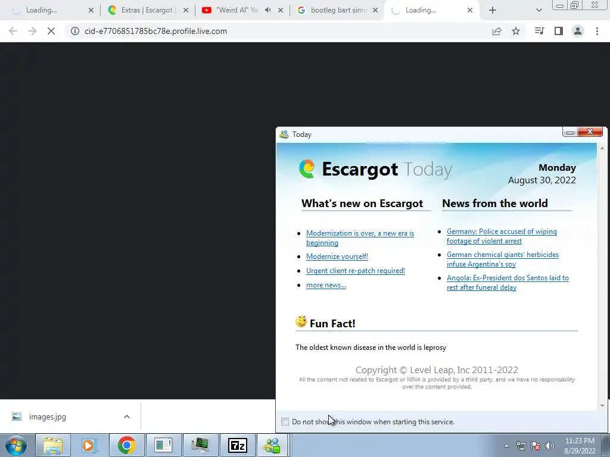This screenshot has height=457, width=610.
Task: Click the Chrome back arrow
Action: click(x=13, y=31)
